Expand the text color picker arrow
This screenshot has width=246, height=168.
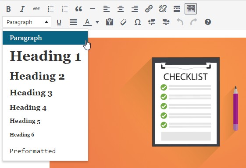click(97, 22)
